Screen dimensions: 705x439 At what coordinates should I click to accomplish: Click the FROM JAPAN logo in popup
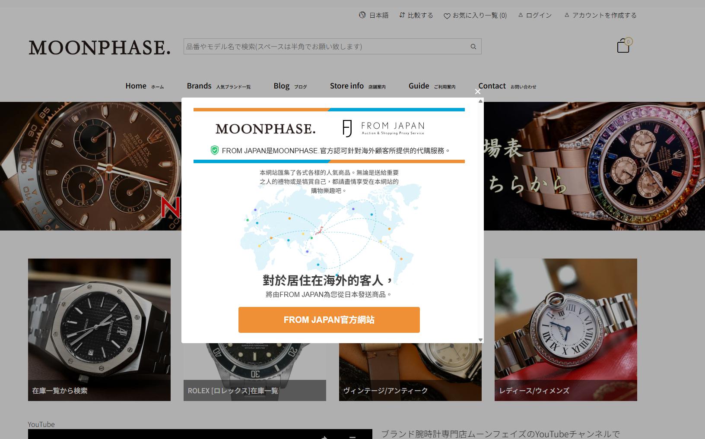[x=383, y=128]
